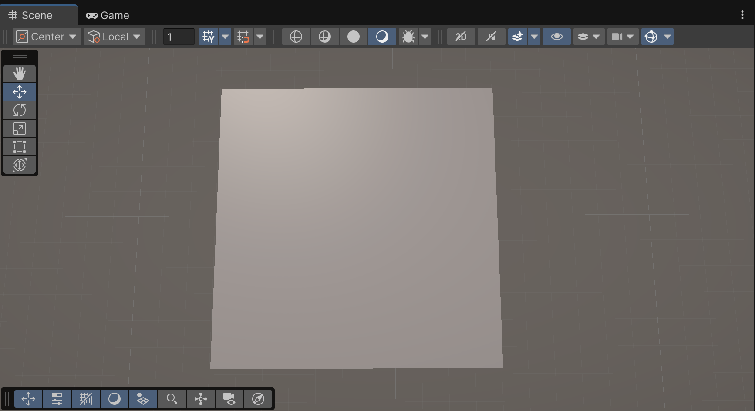Click the snap increment value field showing 1
Screen dimensions: 755x411
179,37
